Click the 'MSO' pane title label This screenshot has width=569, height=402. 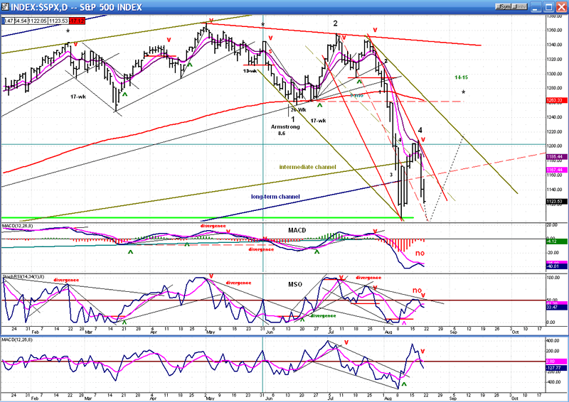(295, 284)
